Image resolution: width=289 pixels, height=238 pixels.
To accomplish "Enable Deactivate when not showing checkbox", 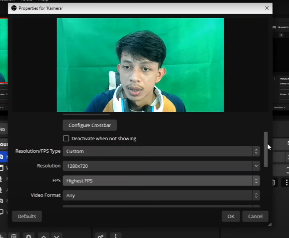I will pyautogui.click(x=66, y=139).
